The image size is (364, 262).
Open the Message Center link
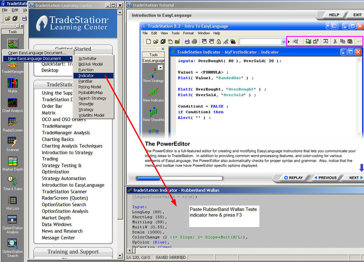[x=58, y=238]
